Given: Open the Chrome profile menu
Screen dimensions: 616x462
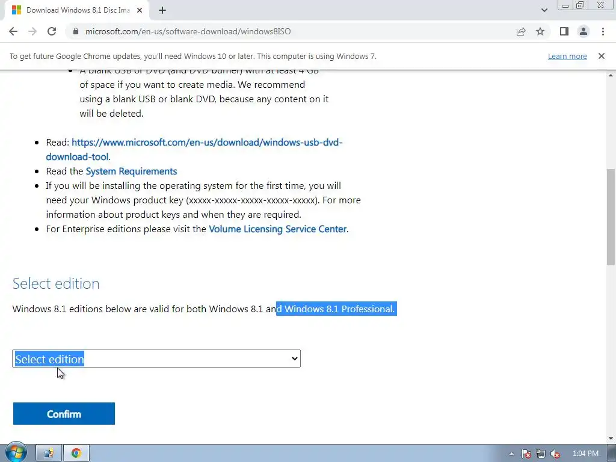Looking at the screenshot, I should [x=584, y=31].
